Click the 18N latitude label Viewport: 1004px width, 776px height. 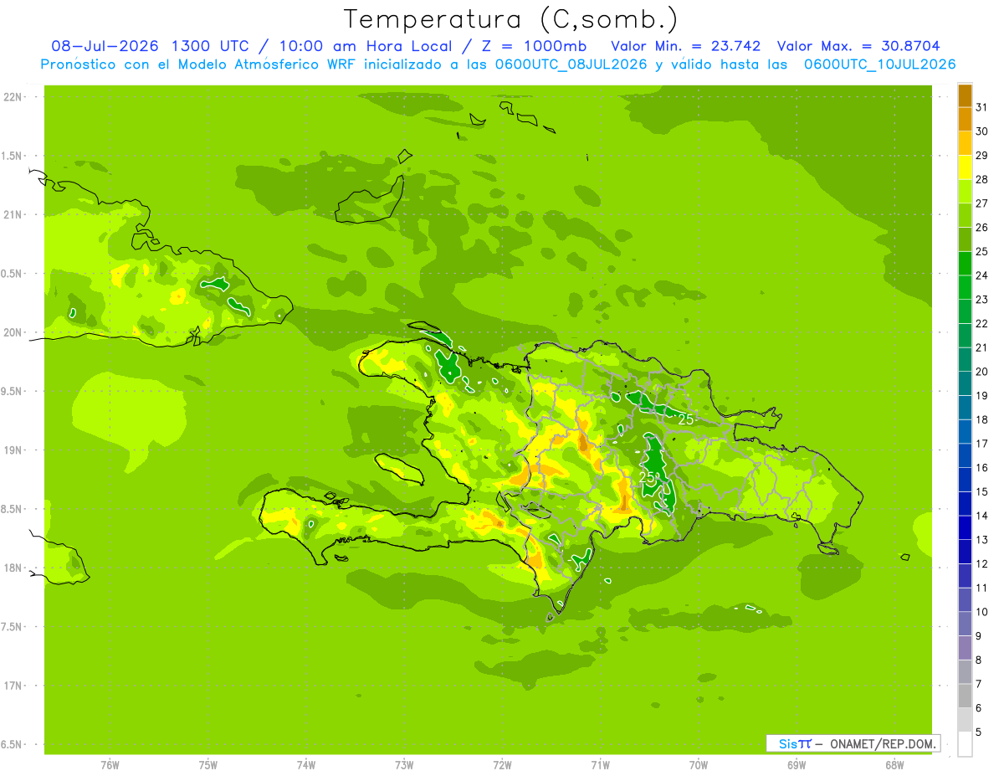pyautogui.click(x=13, y=568)
